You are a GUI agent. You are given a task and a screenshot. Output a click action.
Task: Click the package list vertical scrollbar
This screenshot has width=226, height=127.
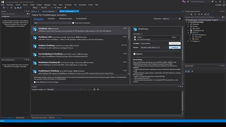point(129,50)
